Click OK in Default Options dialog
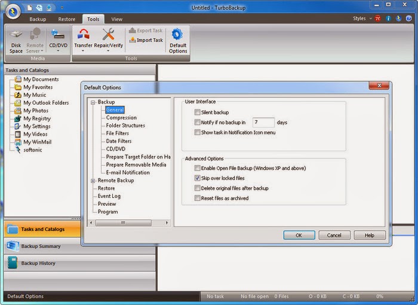 point(299,235)
